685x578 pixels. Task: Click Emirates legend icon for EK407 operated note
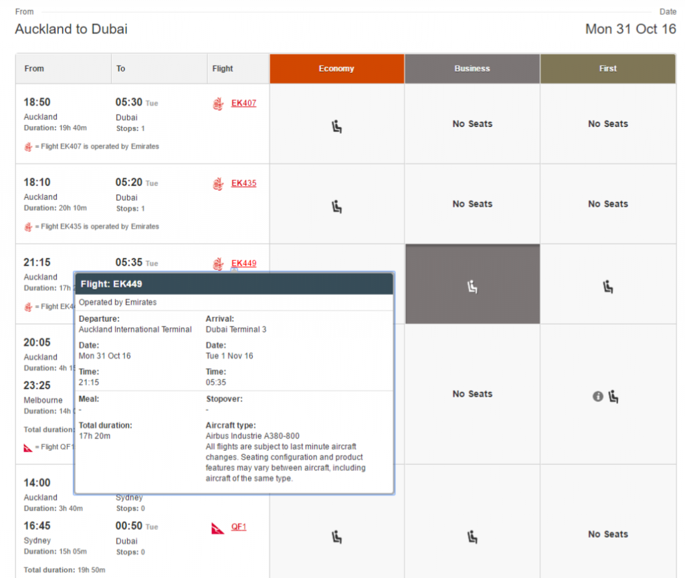[28, 147]
